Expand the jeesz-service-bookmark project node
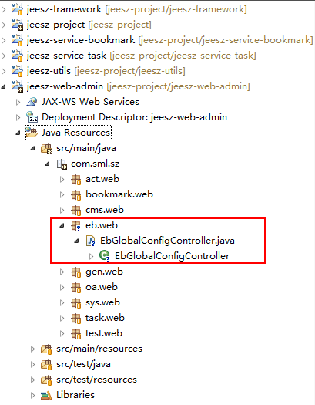The image size is (315, 405). point(3,41)
